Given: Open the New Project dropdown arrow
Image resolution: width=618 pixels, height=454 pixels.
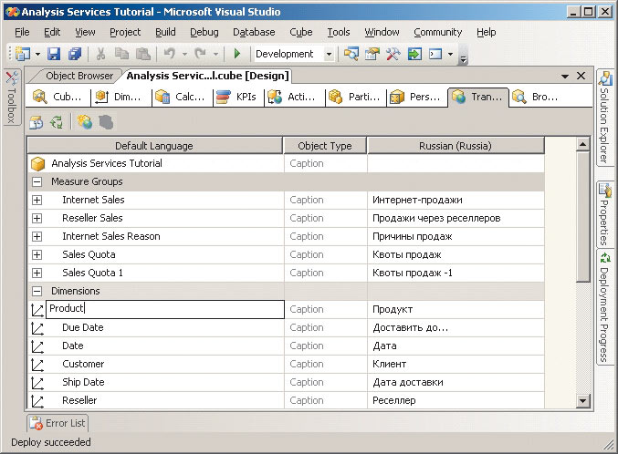Looking at the screenshot, I should 37,54.
